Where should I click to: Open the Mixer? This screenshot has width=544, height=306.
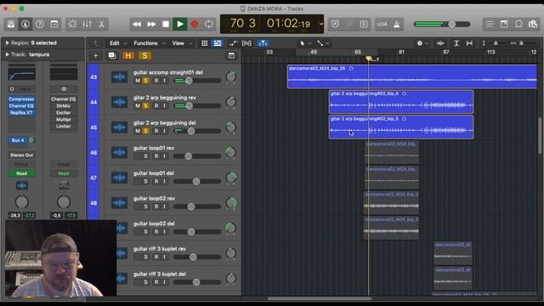pyautogui.click(x=87, y=24)
